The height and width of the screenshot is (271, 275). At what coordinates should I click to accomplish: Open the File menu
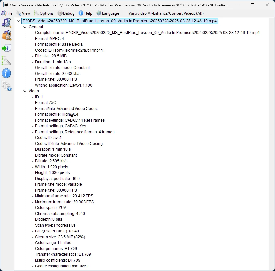pos(7,13)
